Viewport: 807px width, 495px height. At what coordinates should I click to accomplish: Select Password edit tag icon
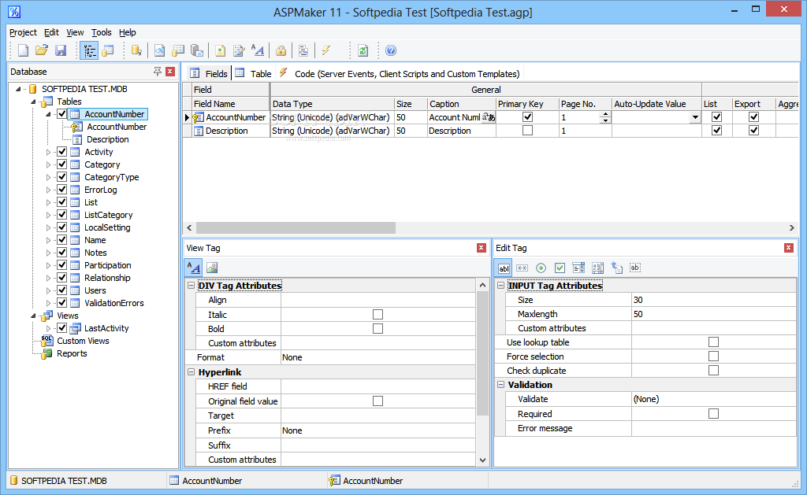[x=522, y=268]
